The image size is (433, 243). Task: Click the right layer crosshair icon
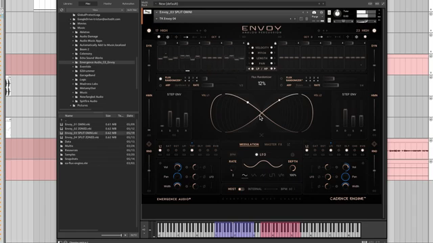click(348, 37)
